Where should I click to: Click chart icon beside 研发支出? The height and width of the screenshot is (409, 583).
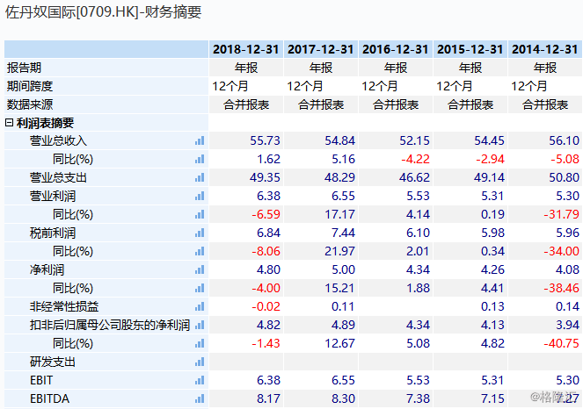pyautogui.click(x=200, y=362)
